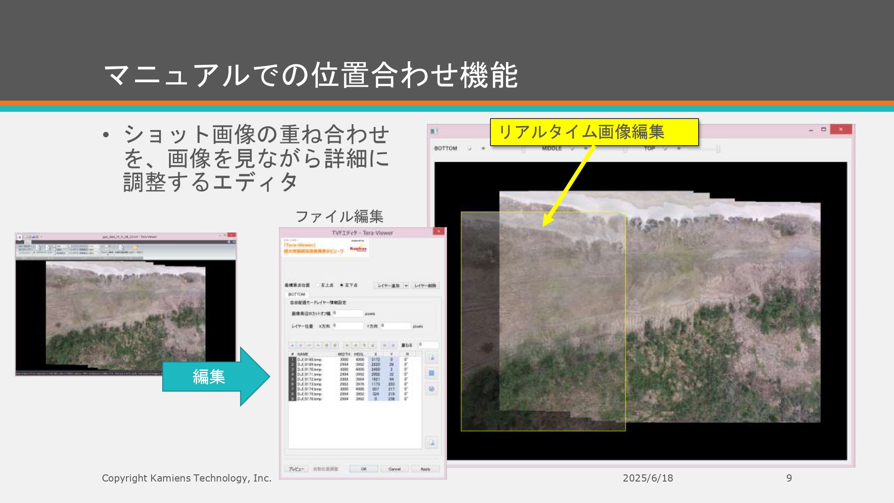This screenshot has height=503, width=894.
Task: Toggle the BOTTOM layer eye visibility icon
Action: (x=483, y=148)
